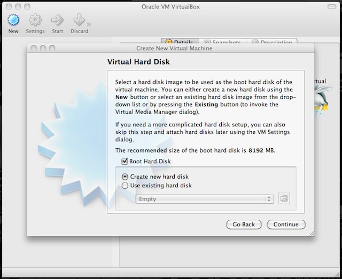The height and width of the screenshot is (279, 342).
Task: Click the Create New Virtual Machine dialog title
Action: (x=174, y=49)
